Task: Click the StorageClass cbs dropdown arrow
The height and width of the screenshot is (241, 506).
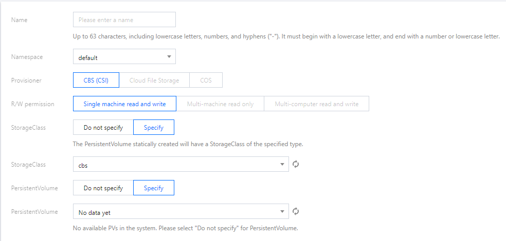Action: click(282, 165)
